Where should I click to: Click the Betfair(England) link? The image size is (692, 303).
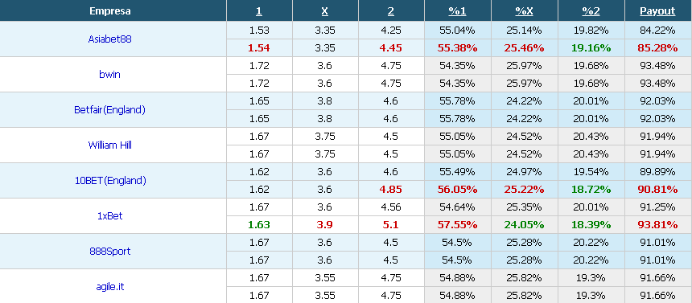[110, 110]
